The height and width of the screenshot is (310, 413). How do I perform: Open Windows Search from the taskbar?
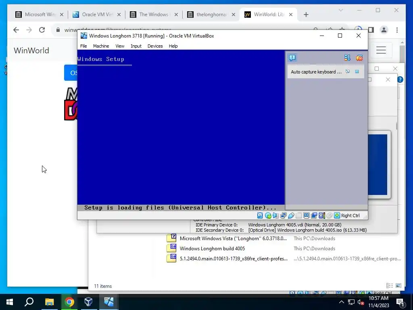pyautogui.click(x=29, y=302)
